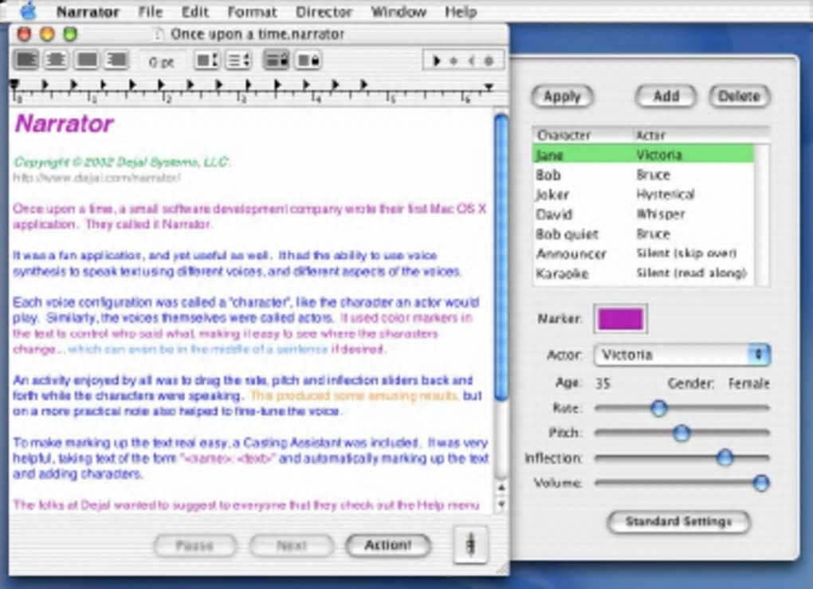The height and width of the screenshot is (589, 813).
Task: Select the David character row
Action: [x=643, y=214]
